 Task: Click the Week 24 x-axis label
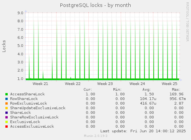pos(137,84)
